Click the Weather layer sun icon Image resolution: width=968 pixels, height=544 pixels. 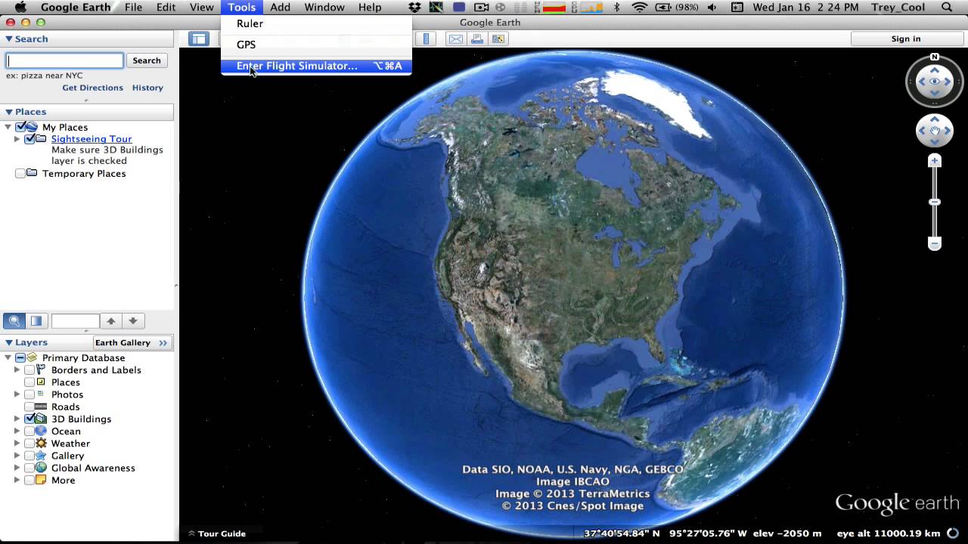tap(41, 444)
